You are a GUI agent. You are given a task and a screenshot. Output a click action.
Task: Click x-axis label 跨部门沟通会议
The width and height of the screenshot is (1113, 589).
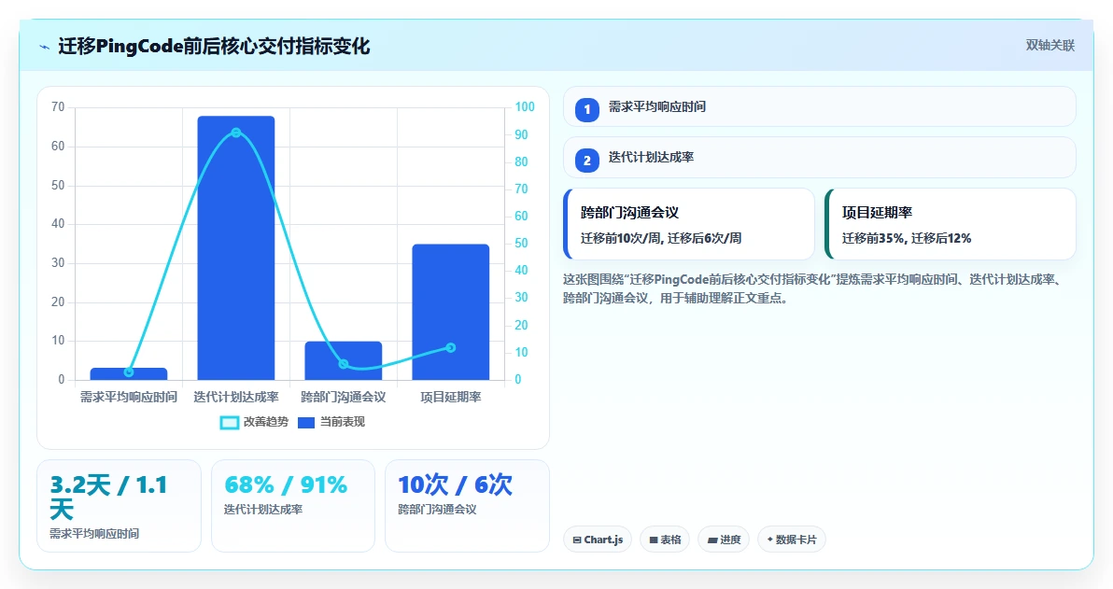(344, 398)
